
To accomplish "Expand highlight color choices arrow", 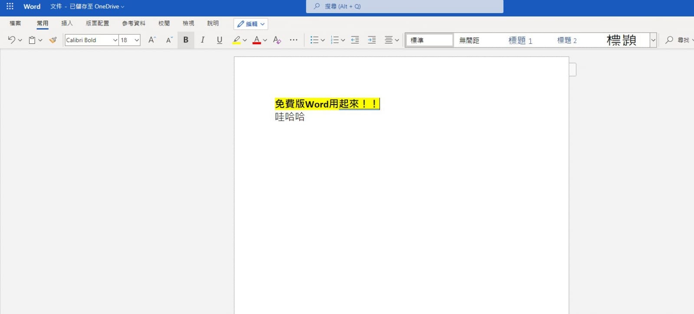I will point(245,40).
